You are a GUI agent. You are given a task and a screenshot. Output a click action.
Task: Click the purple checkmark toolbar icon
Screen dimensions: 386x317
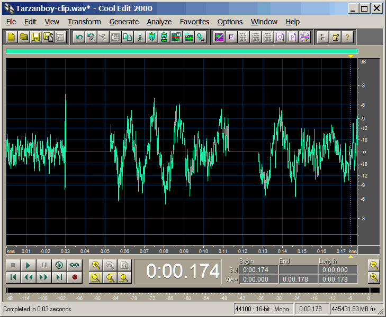(231, 37)
